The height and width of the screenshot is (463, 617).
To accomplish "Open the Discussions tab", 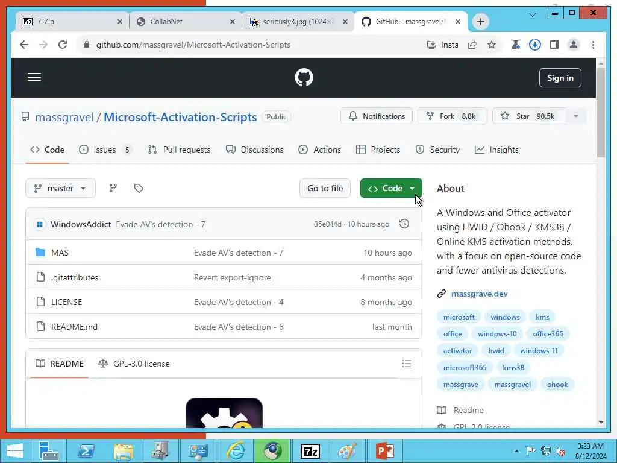I will pyautogui.click(x=255, y=150).
